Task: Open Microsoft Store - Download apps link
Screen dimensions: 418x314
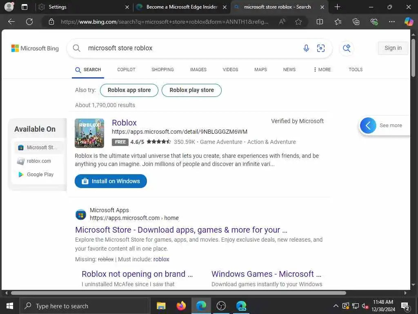Action: pyautogui.click(x=181, y=230)
